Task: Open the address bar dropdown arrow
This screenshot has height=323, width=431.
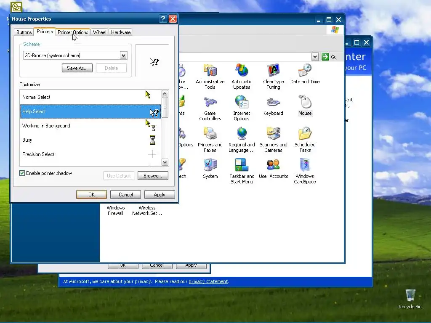Action: click(315, 57)
